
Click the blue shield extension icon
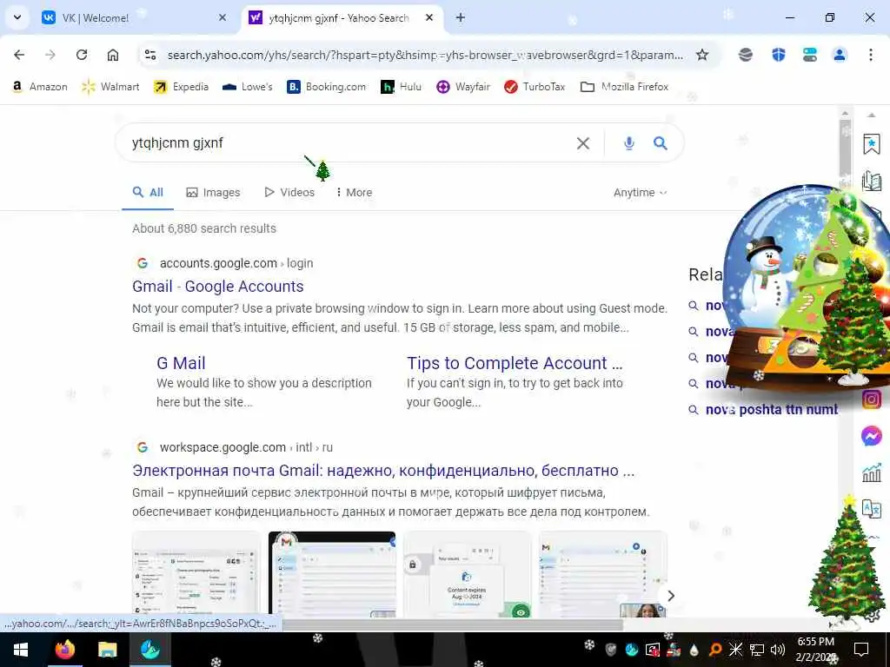tap(778, 55)
